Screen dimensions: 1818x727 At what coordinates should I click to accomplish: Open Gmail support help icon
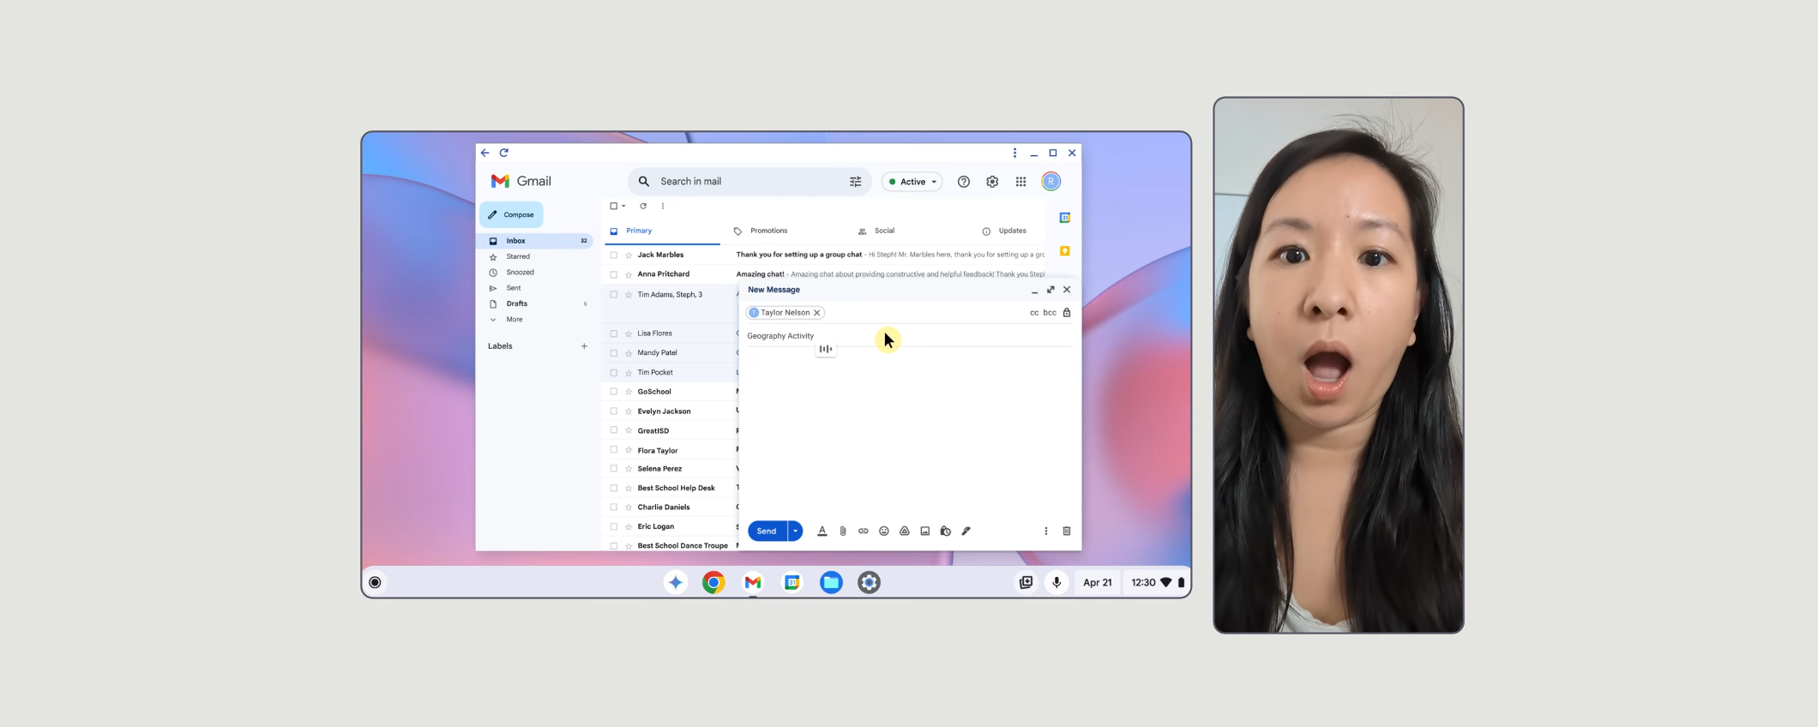coord(964,182)
